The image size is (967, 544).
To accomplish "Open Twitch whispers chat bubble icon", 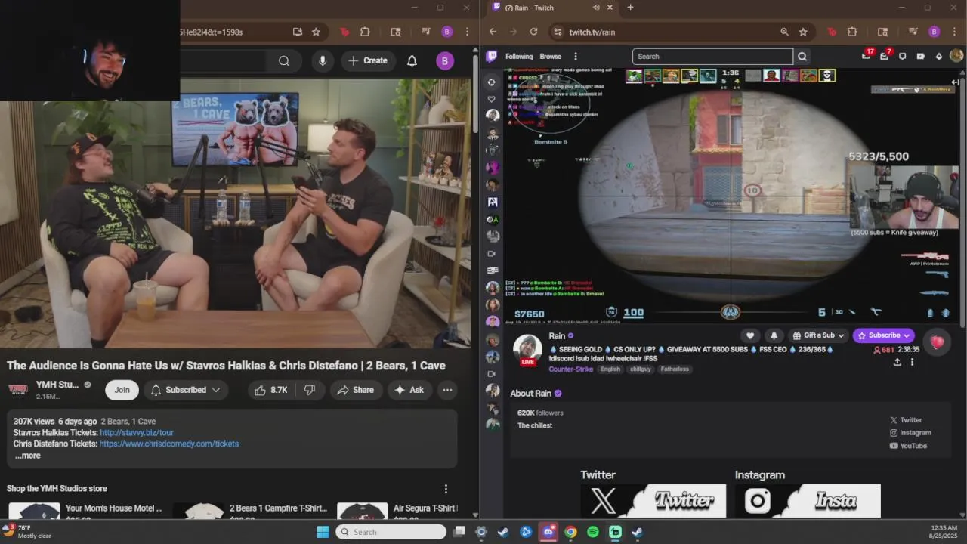I will (902, 56).
